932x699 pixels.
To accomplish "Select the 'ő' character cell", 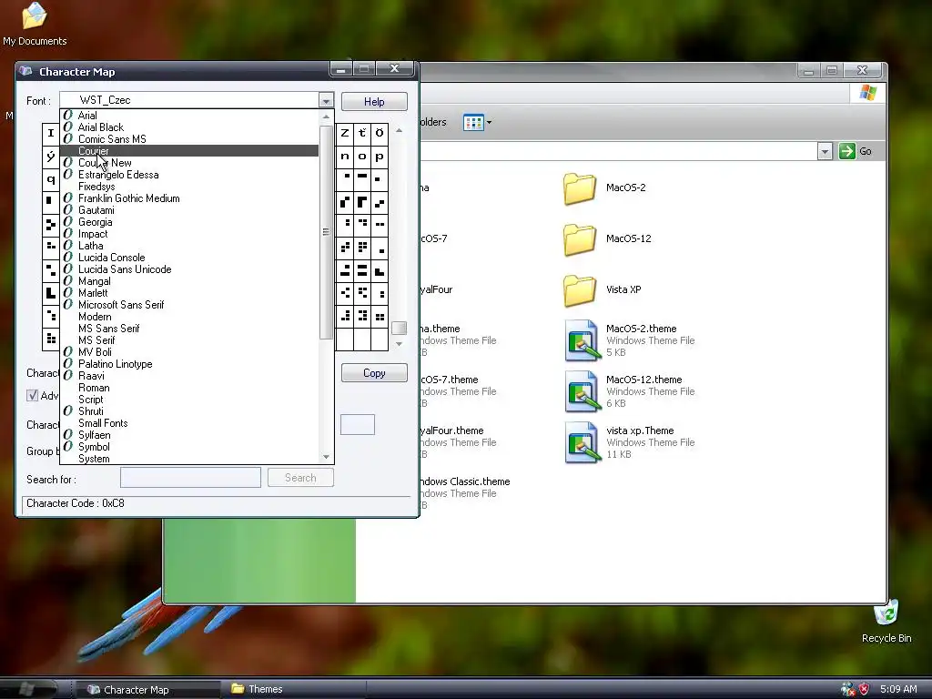I will 380,133.
